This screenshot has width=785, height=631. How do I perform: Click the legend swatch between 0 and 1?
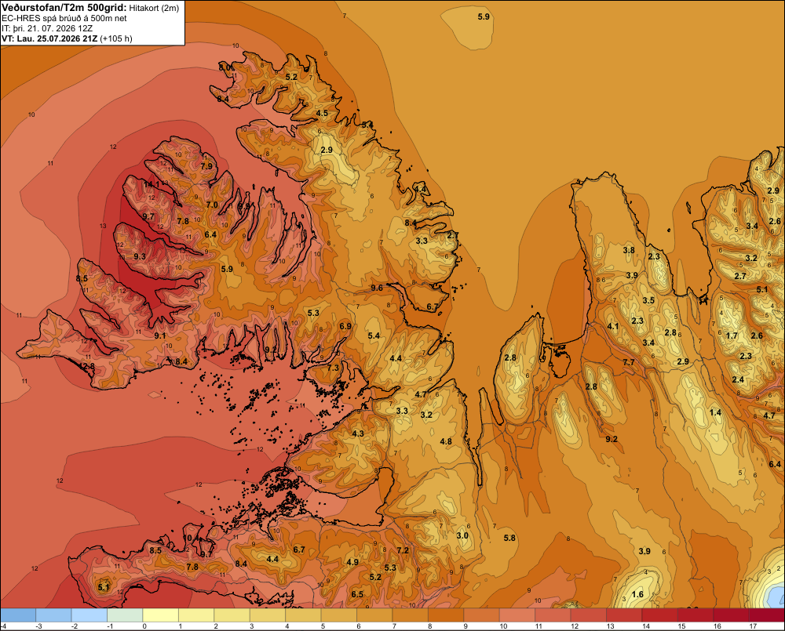(x=160, y=615)
